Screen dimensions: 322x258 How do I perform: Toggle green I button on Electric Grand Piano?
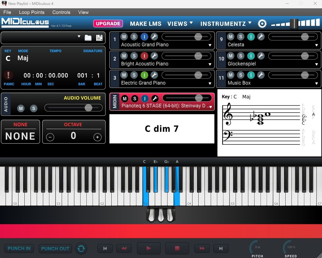click(x=144, y=75)
